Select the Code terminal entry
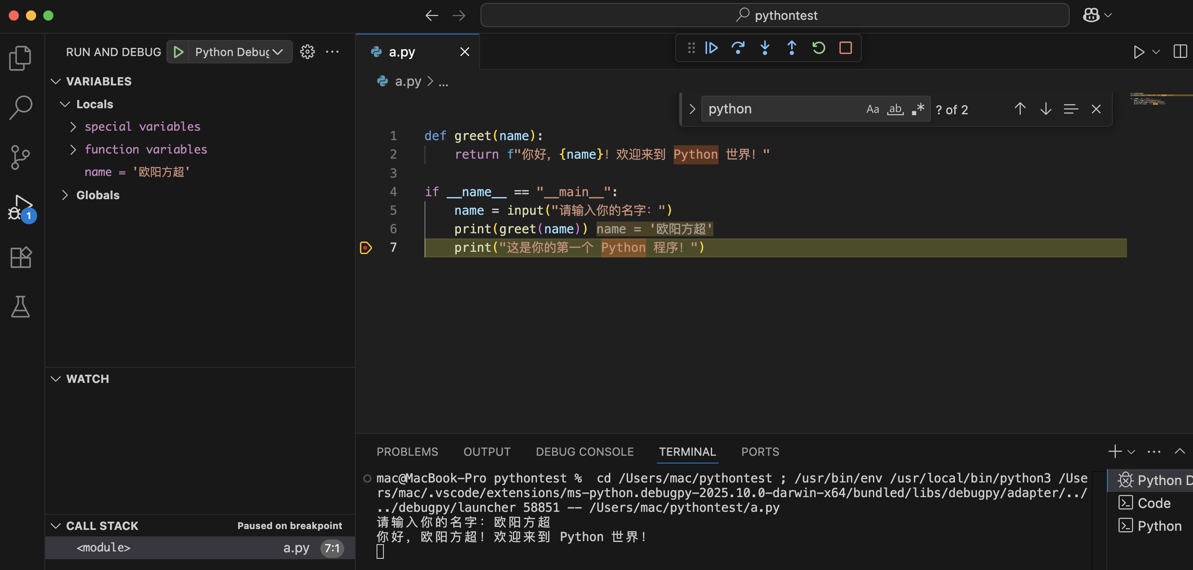Viewport: 1193px width, 570px height. (x=1150, y=503)
